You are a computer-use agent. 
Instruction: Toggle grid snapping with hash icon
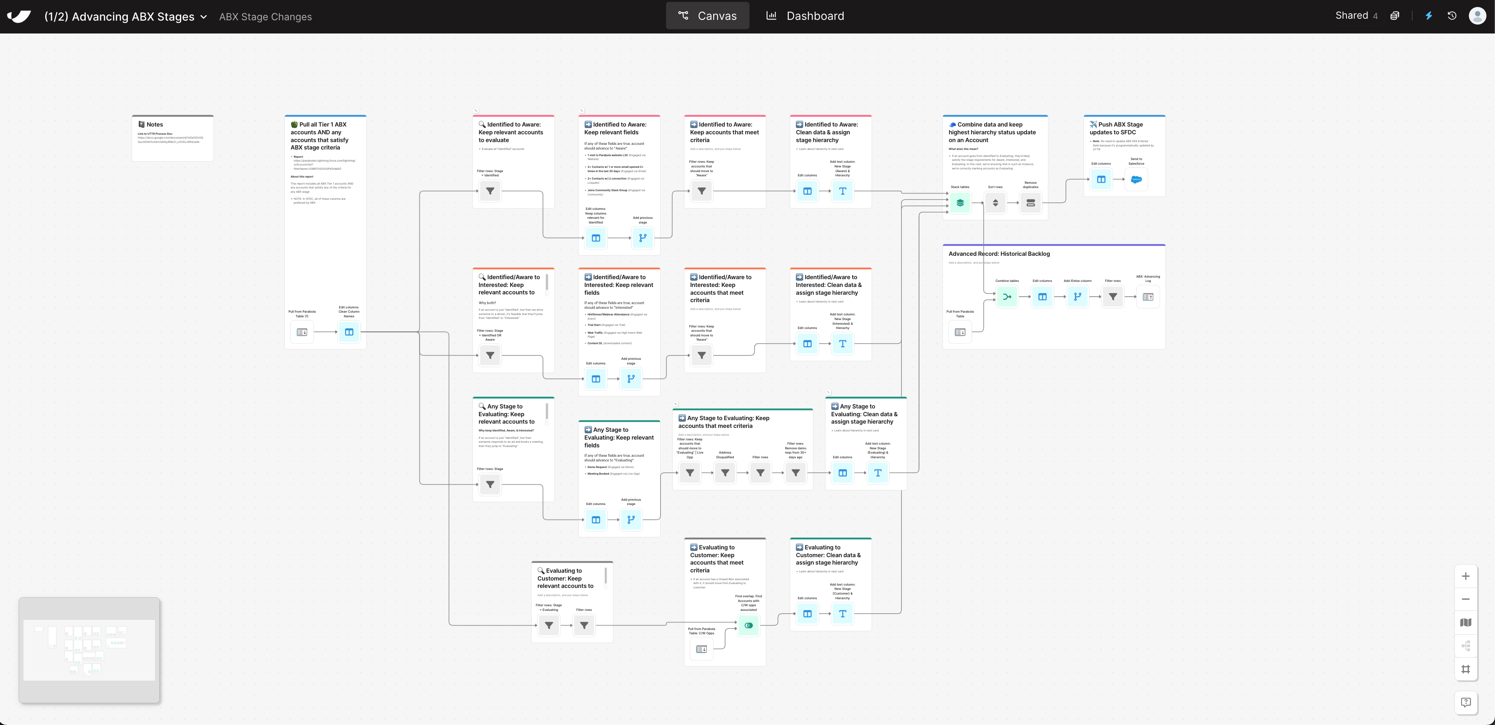point(1465,669)
